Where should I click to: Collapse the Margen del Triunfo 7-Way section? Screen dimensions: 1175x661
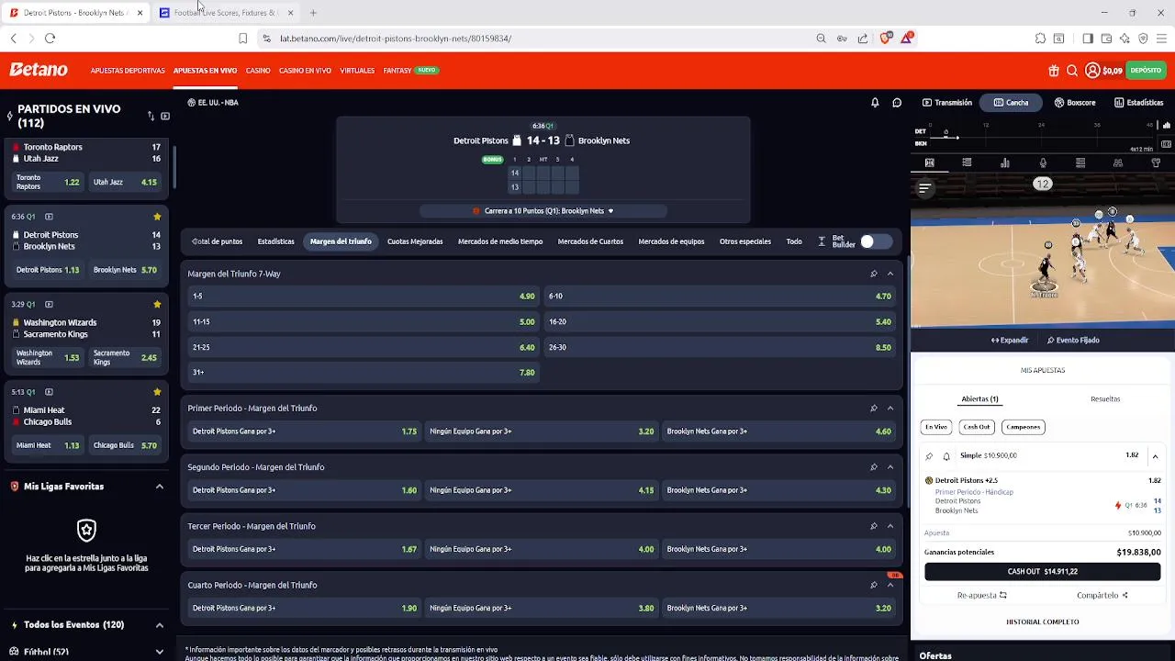point(890,274)
